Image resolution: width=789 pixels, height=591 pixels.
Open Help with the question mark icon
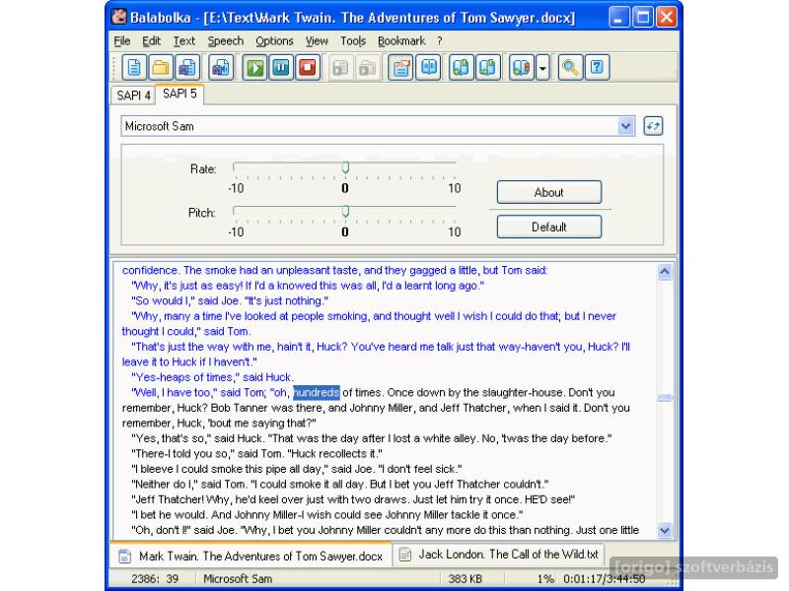pyautogui.click(x=597, y=67)
